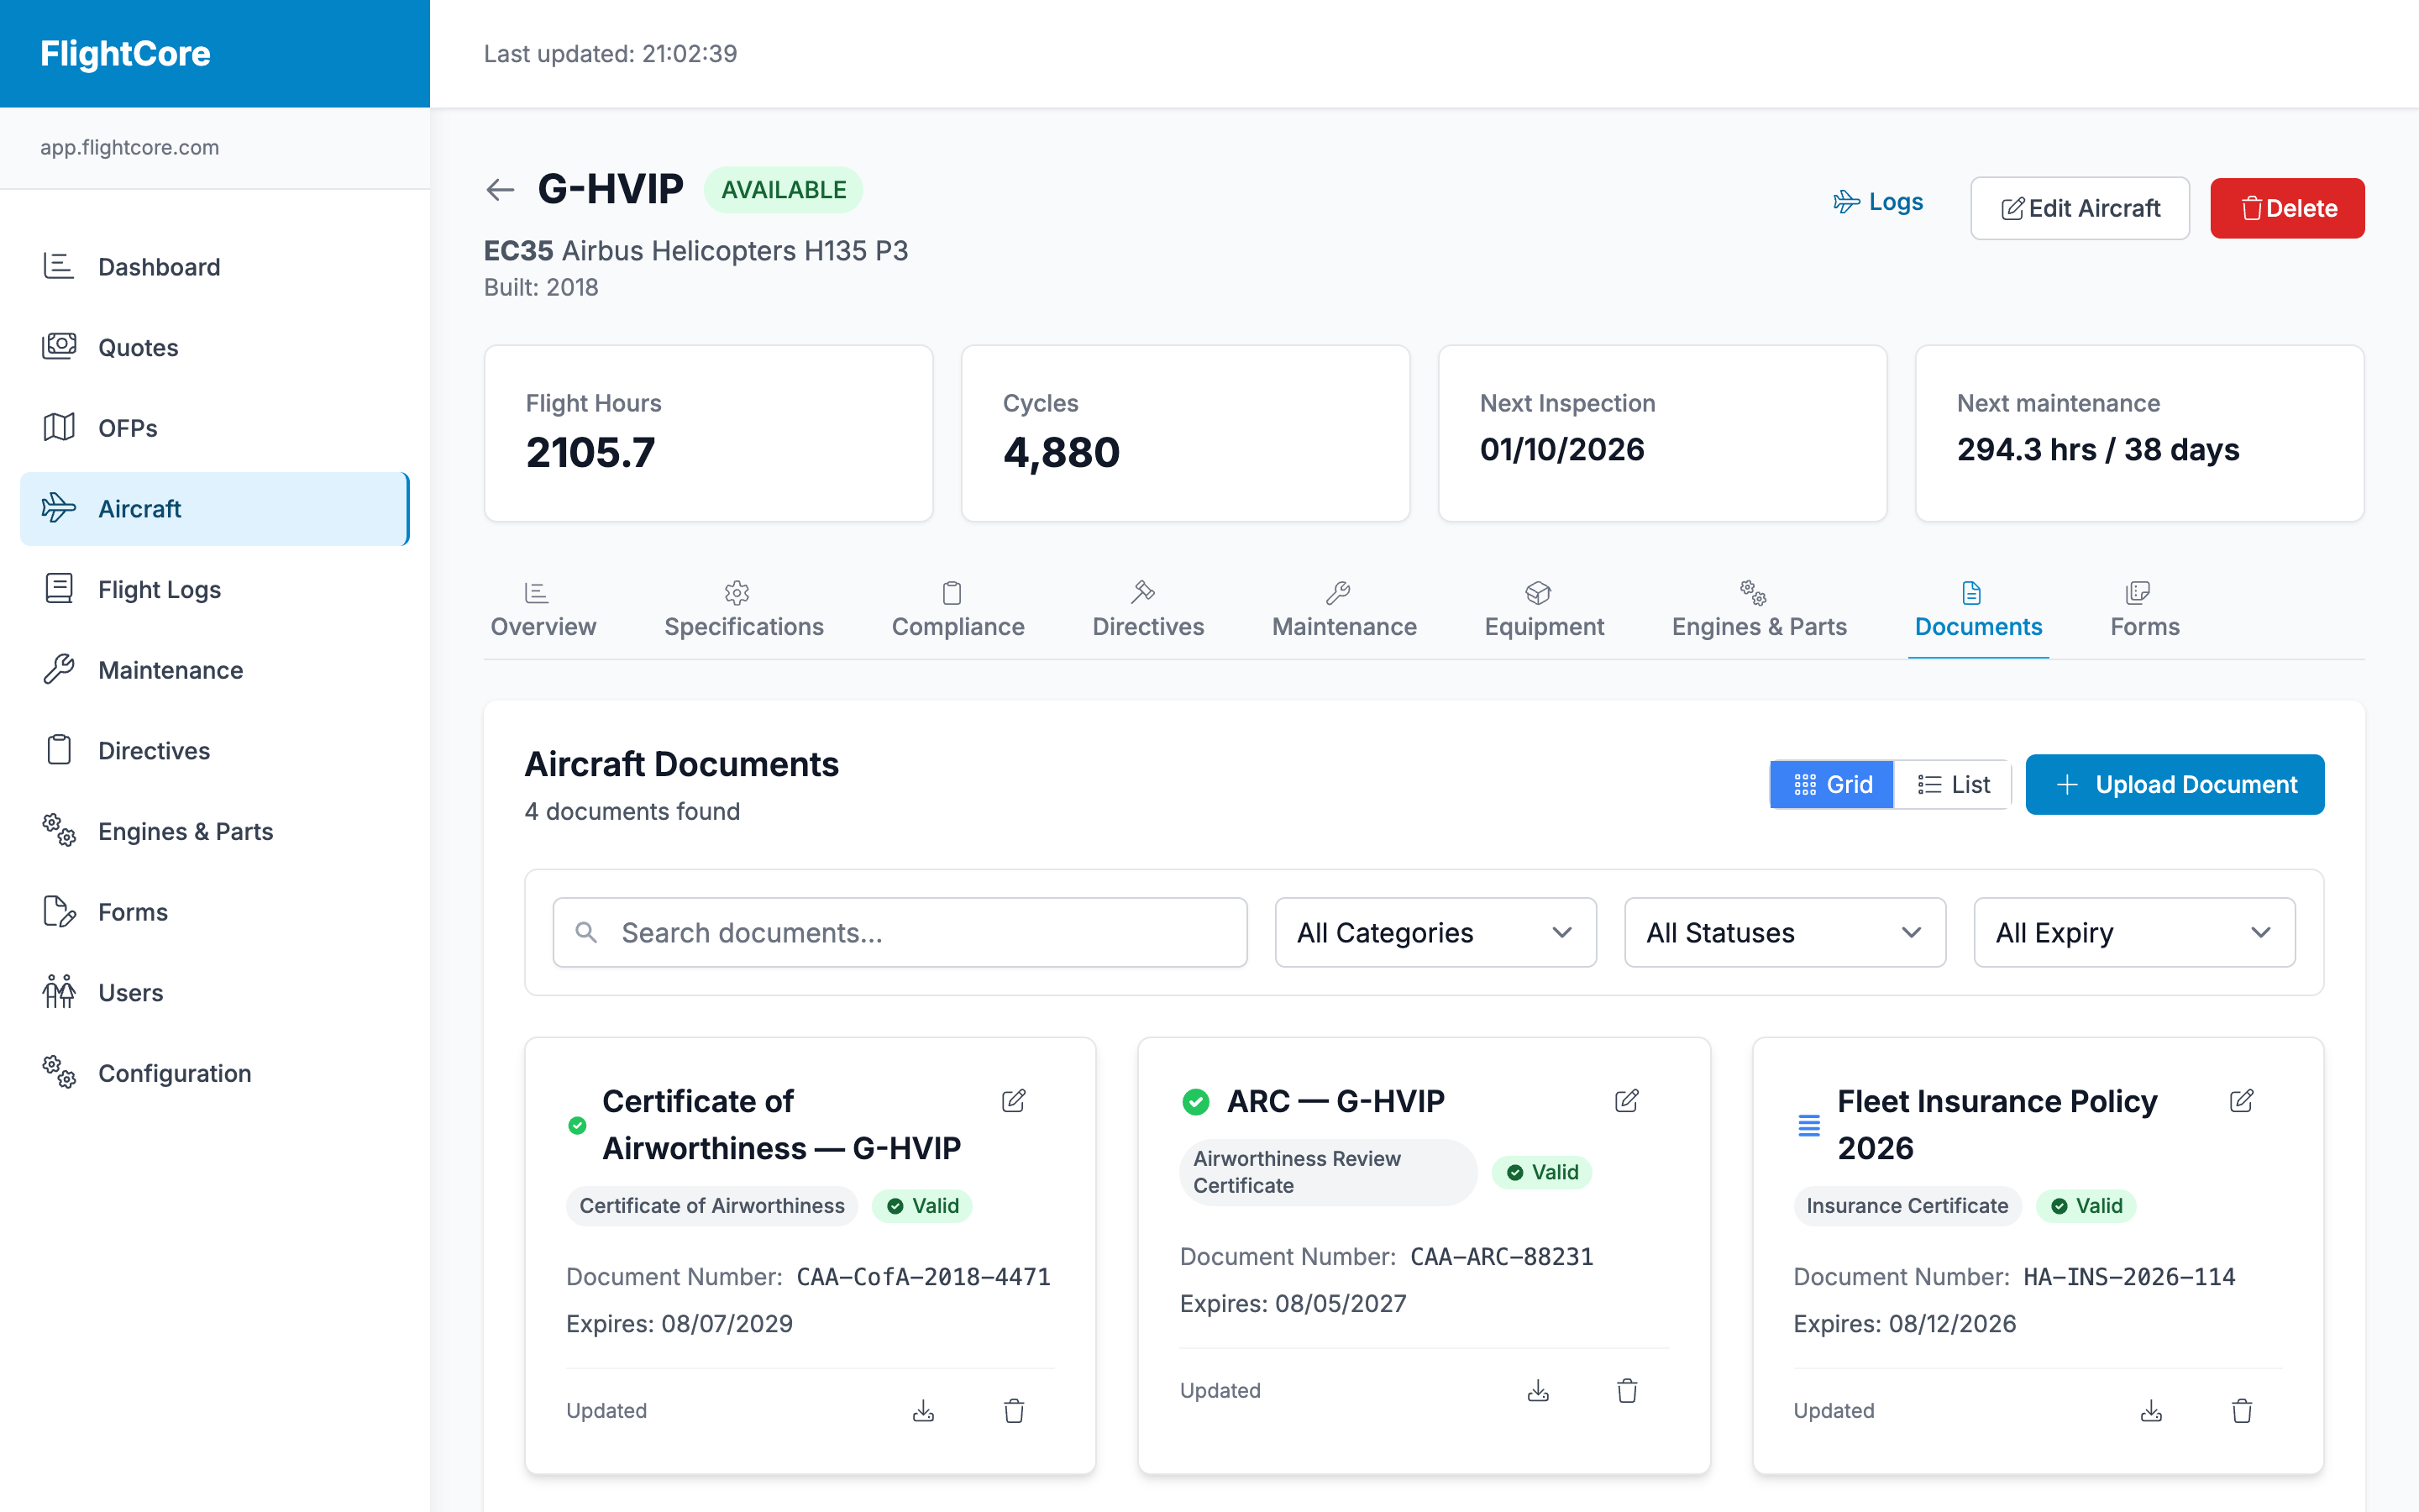Open the Forms tab

click(x=2144, y=610)
